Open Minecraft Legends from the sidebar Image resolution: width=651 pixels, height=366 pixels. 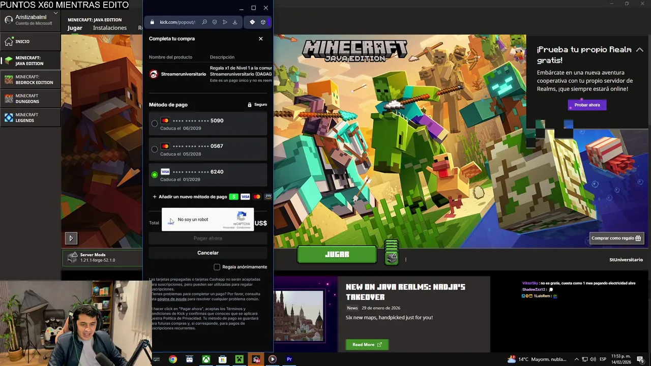(31, 117)
